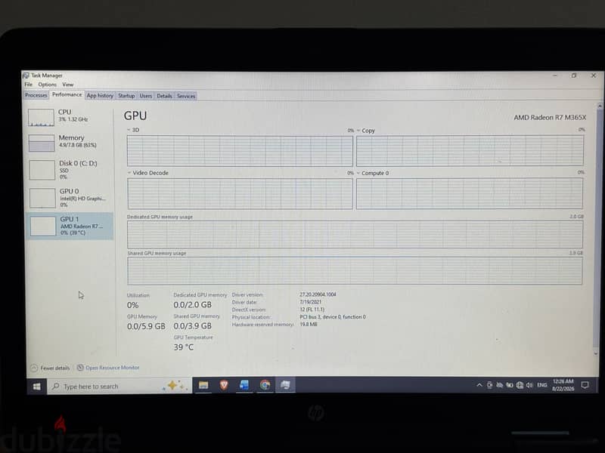Open the clock showing 12:26 AM
605x453 pixels.
tap(563, 385)
